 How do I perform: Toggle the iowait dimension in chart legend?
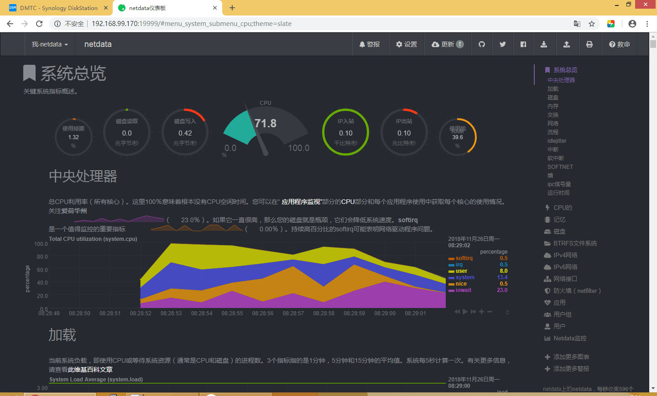(463, 290)
